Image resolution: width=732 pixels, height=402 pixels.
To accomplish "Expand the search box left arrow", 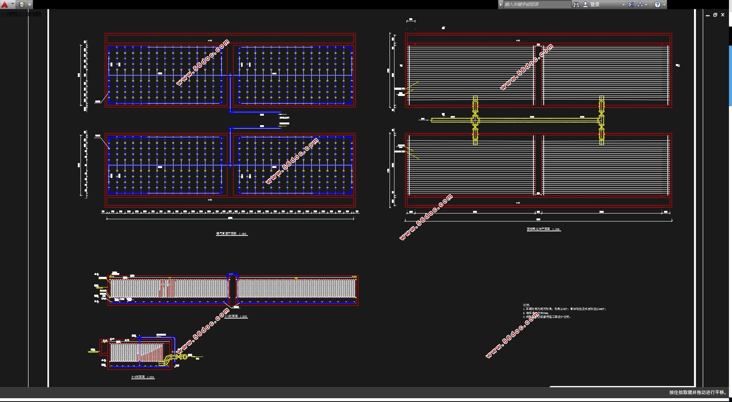I will (x=501, y=5).
